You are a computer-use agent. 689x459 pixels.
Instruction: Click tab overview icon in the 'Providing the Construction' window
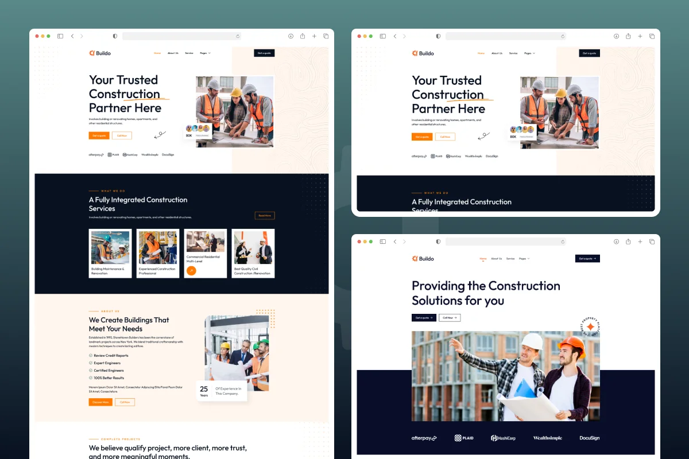652,242
